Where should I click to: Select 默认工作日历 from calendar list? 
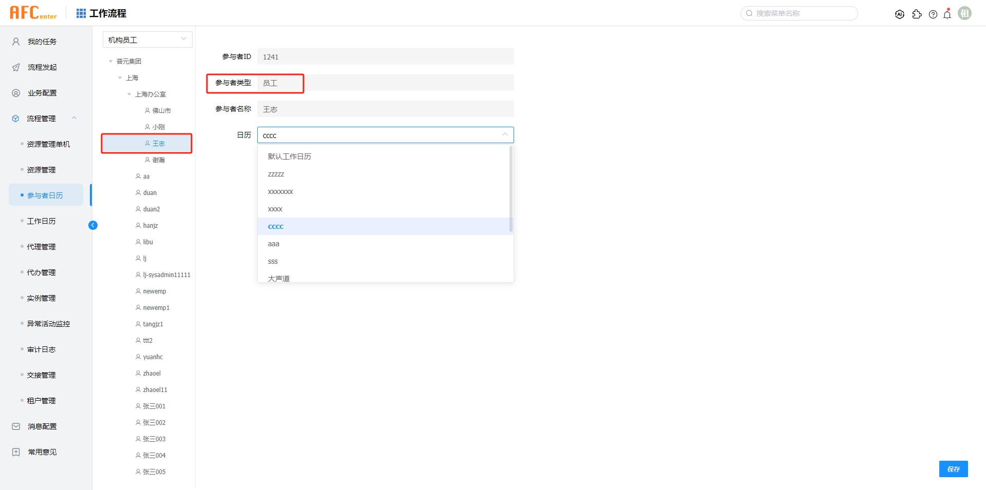(290, 156)
